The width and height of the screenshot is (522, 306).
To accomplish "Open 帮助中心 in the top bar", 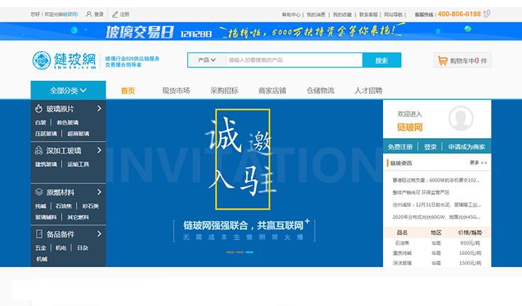I will (291, 15).
